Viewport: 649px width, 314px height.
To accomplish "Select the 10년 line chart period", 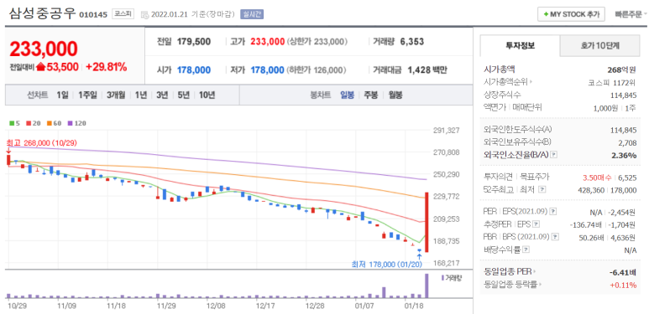I will click(207, 95).
